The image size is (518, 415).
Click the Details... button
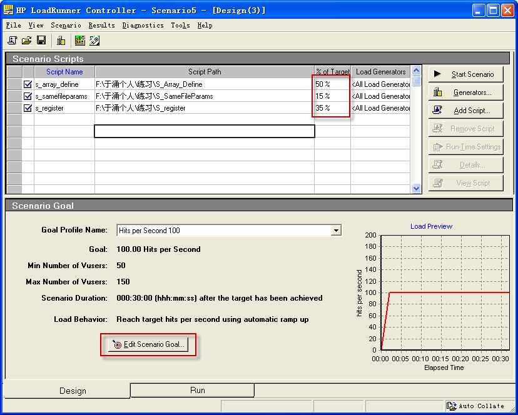466,165
